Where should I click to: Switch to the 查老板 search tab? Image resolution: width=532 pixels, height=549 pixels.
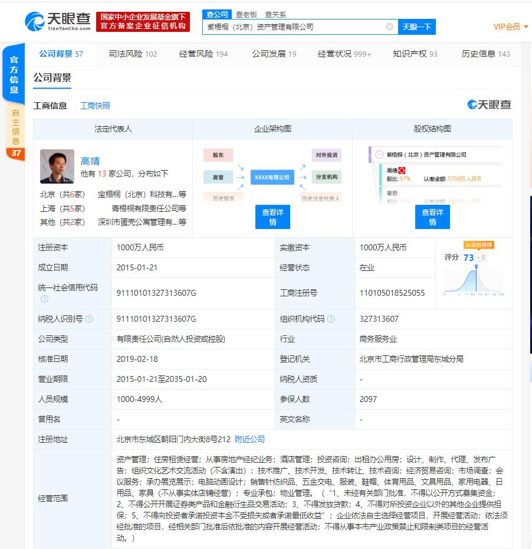pos(246,14)
